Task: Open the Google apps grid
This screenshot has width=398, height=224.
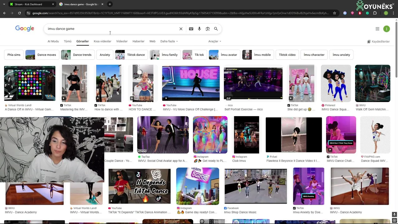Action: pyautogui.click(x=377, y=29)
